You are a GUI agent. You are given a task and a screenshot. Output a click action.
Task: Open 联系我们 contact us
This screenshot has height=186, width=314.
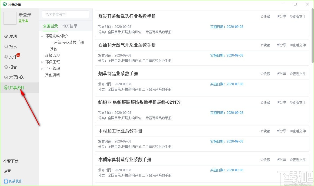pos(13,181)
